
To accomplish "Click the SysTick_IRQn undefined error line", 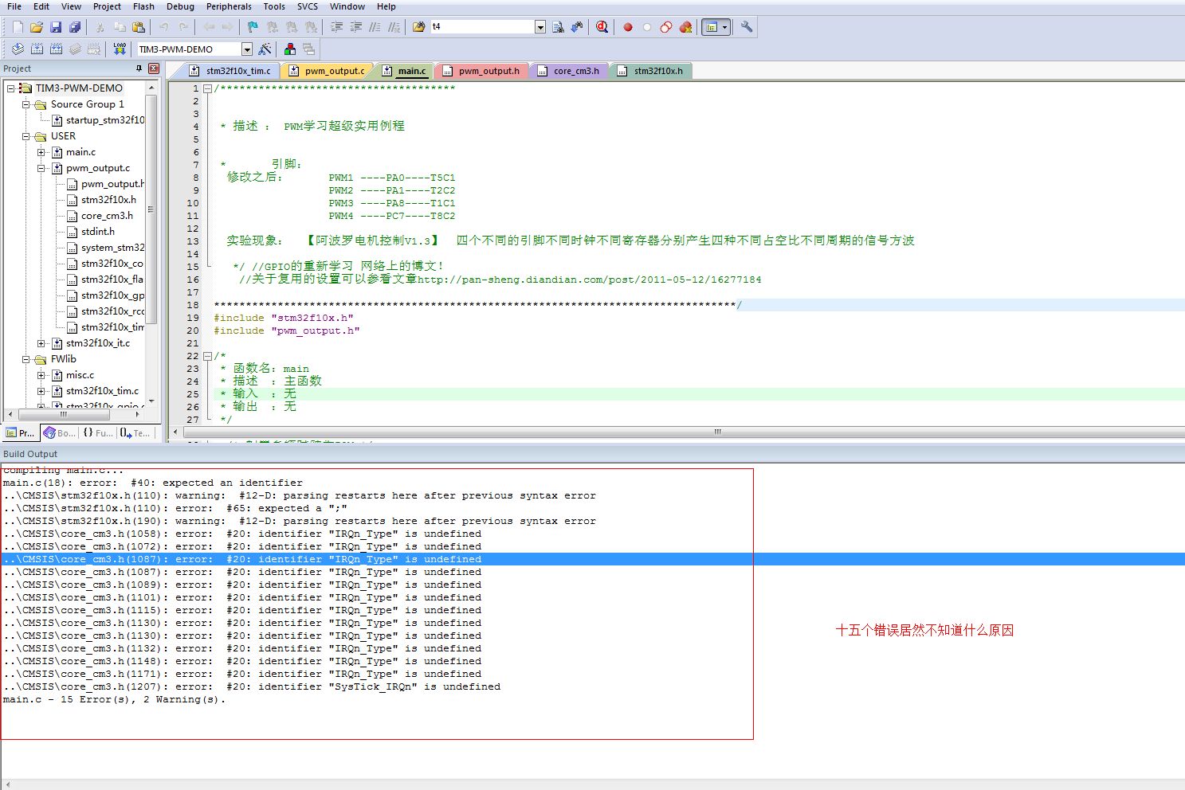I will coord(252,686).
